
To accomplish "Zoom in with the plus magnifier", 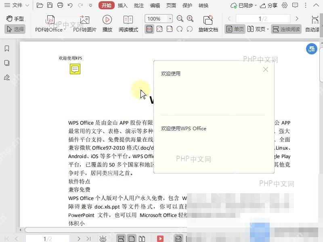I will click(x=190, y=19).
